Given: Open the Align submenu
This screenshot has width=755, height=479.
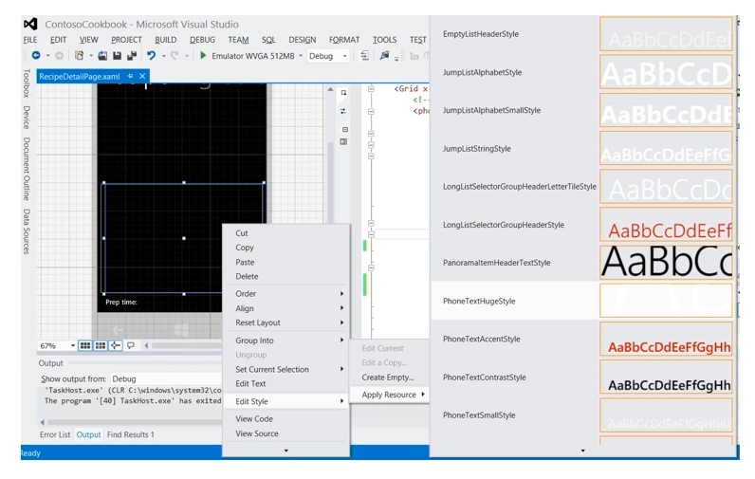Looking at the screenshot, I should pos(286,308).
